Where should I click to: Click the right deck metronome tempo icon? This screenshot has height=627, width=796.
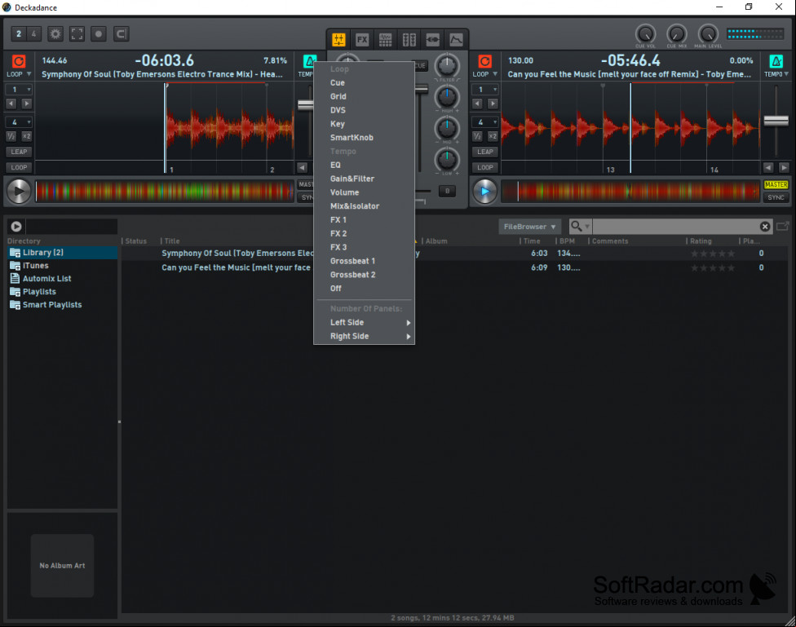click(776, 61)
